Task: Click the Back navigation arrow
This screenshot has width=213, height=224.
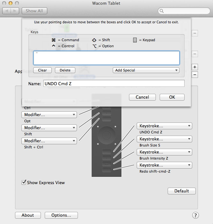Action: click(x=7, y=11)
